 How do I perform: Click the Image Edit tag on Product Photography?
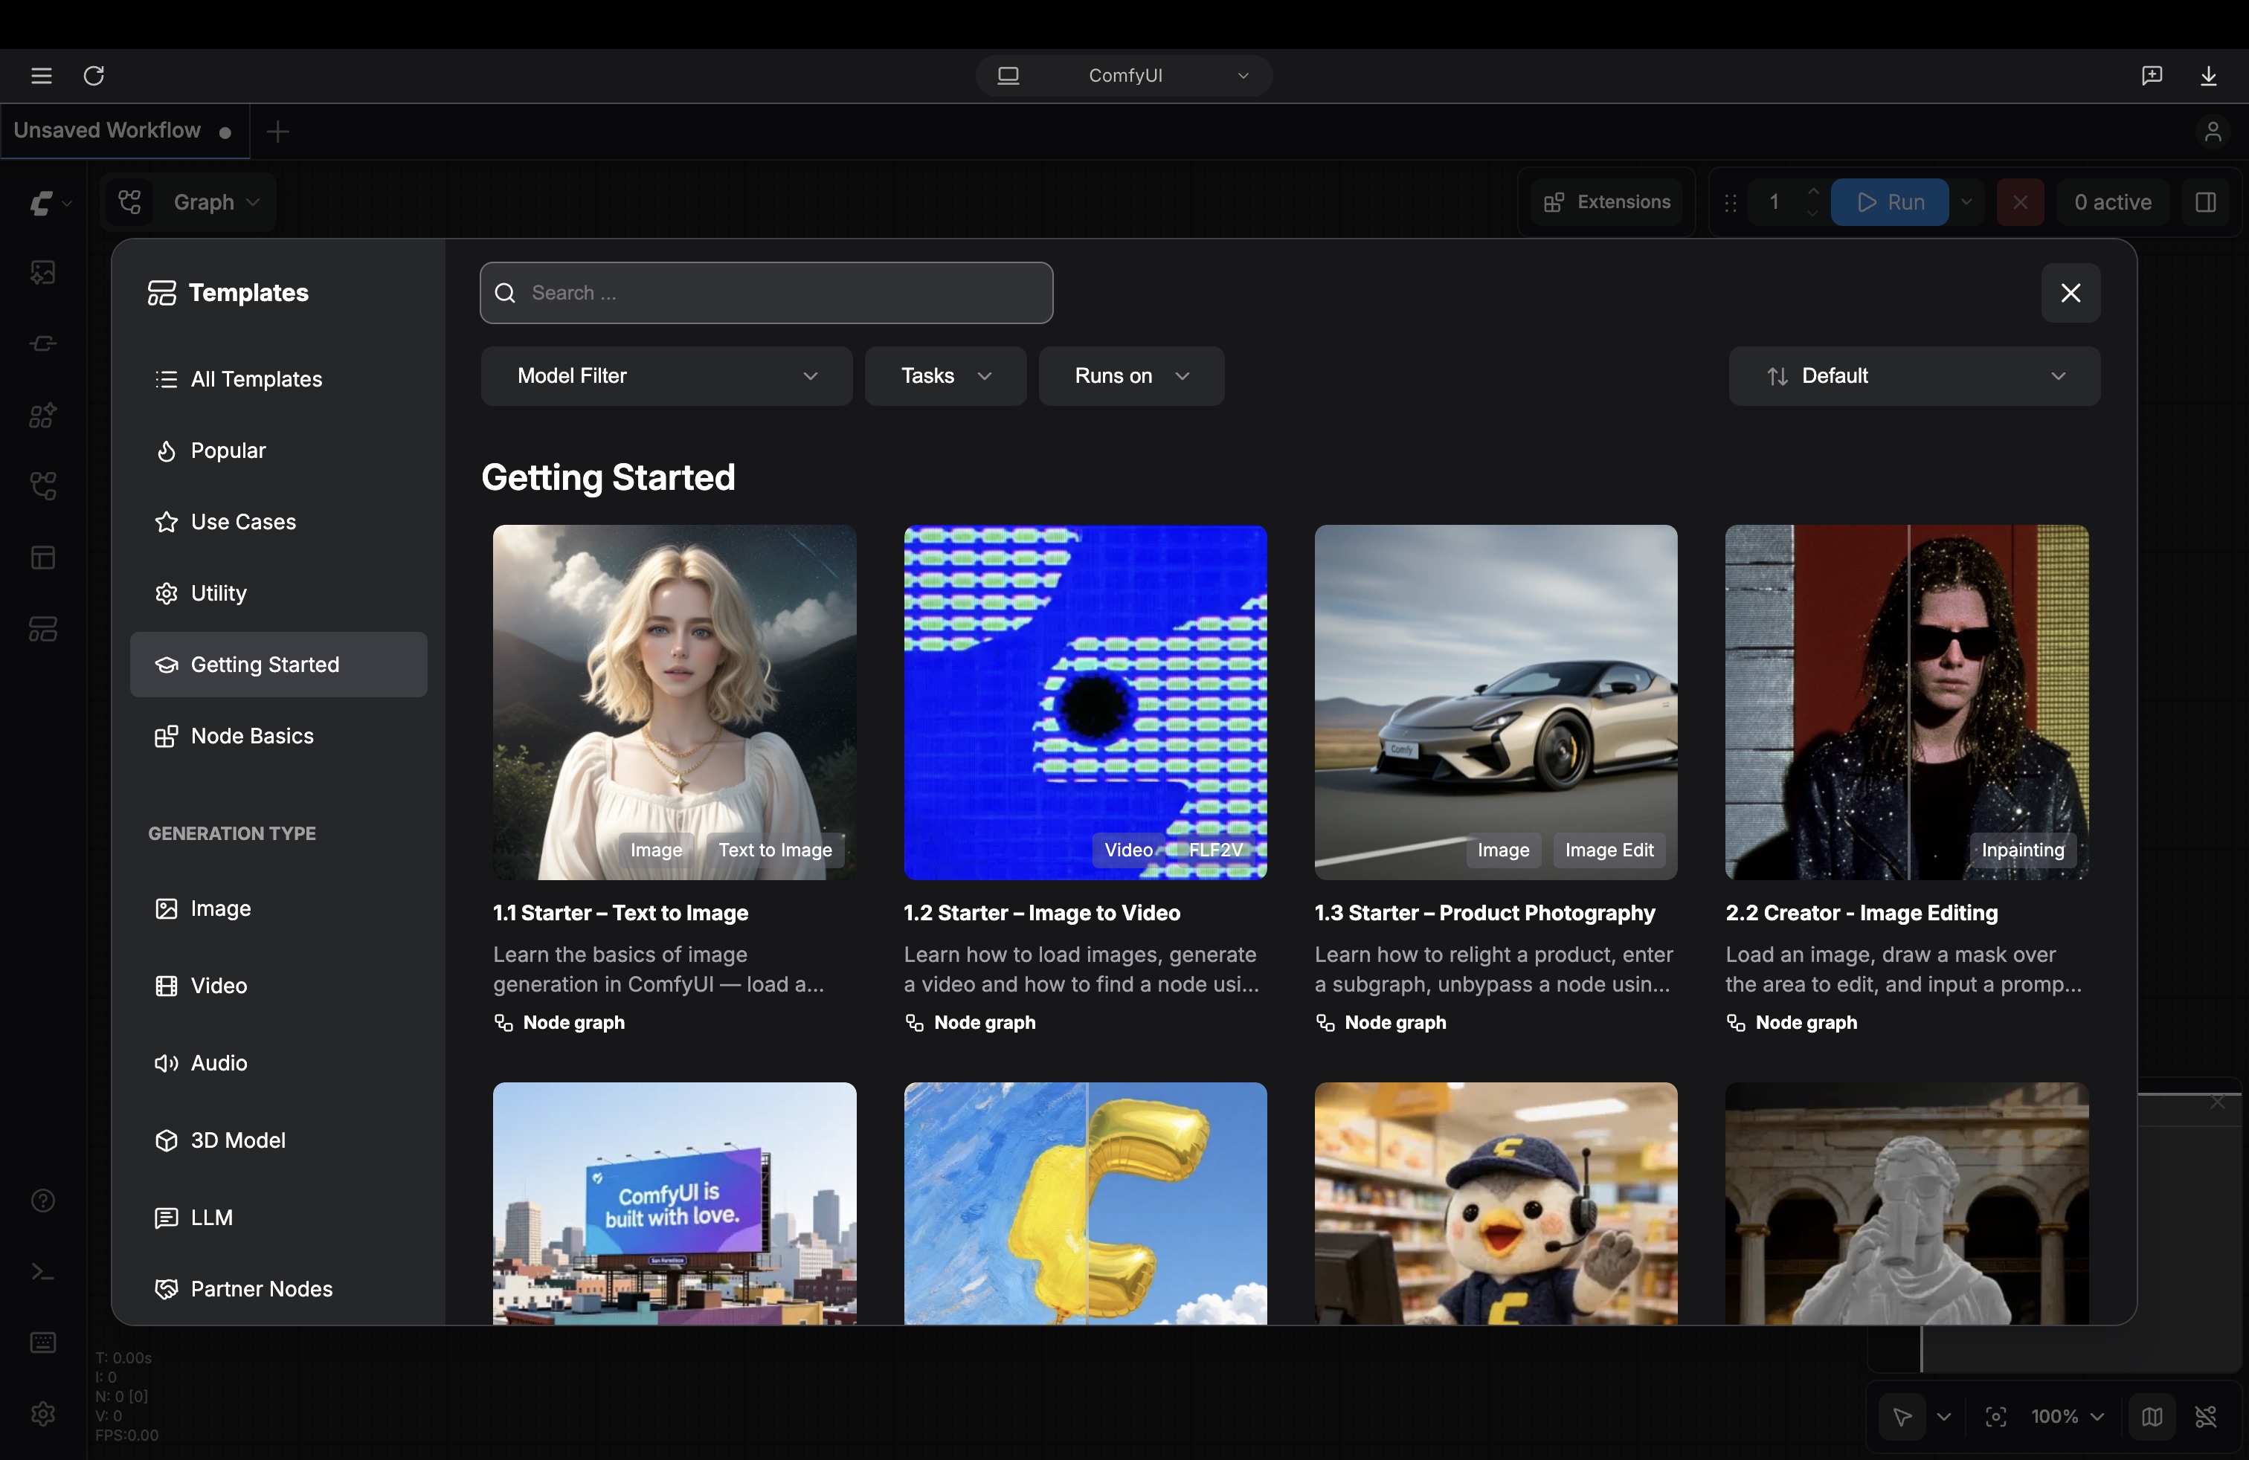[x=1609, y=850]
